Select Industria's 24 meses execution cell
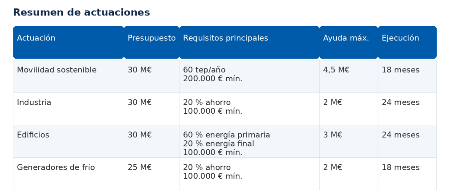Viewport: 456px width, 195px height. (x=407, y=109)
